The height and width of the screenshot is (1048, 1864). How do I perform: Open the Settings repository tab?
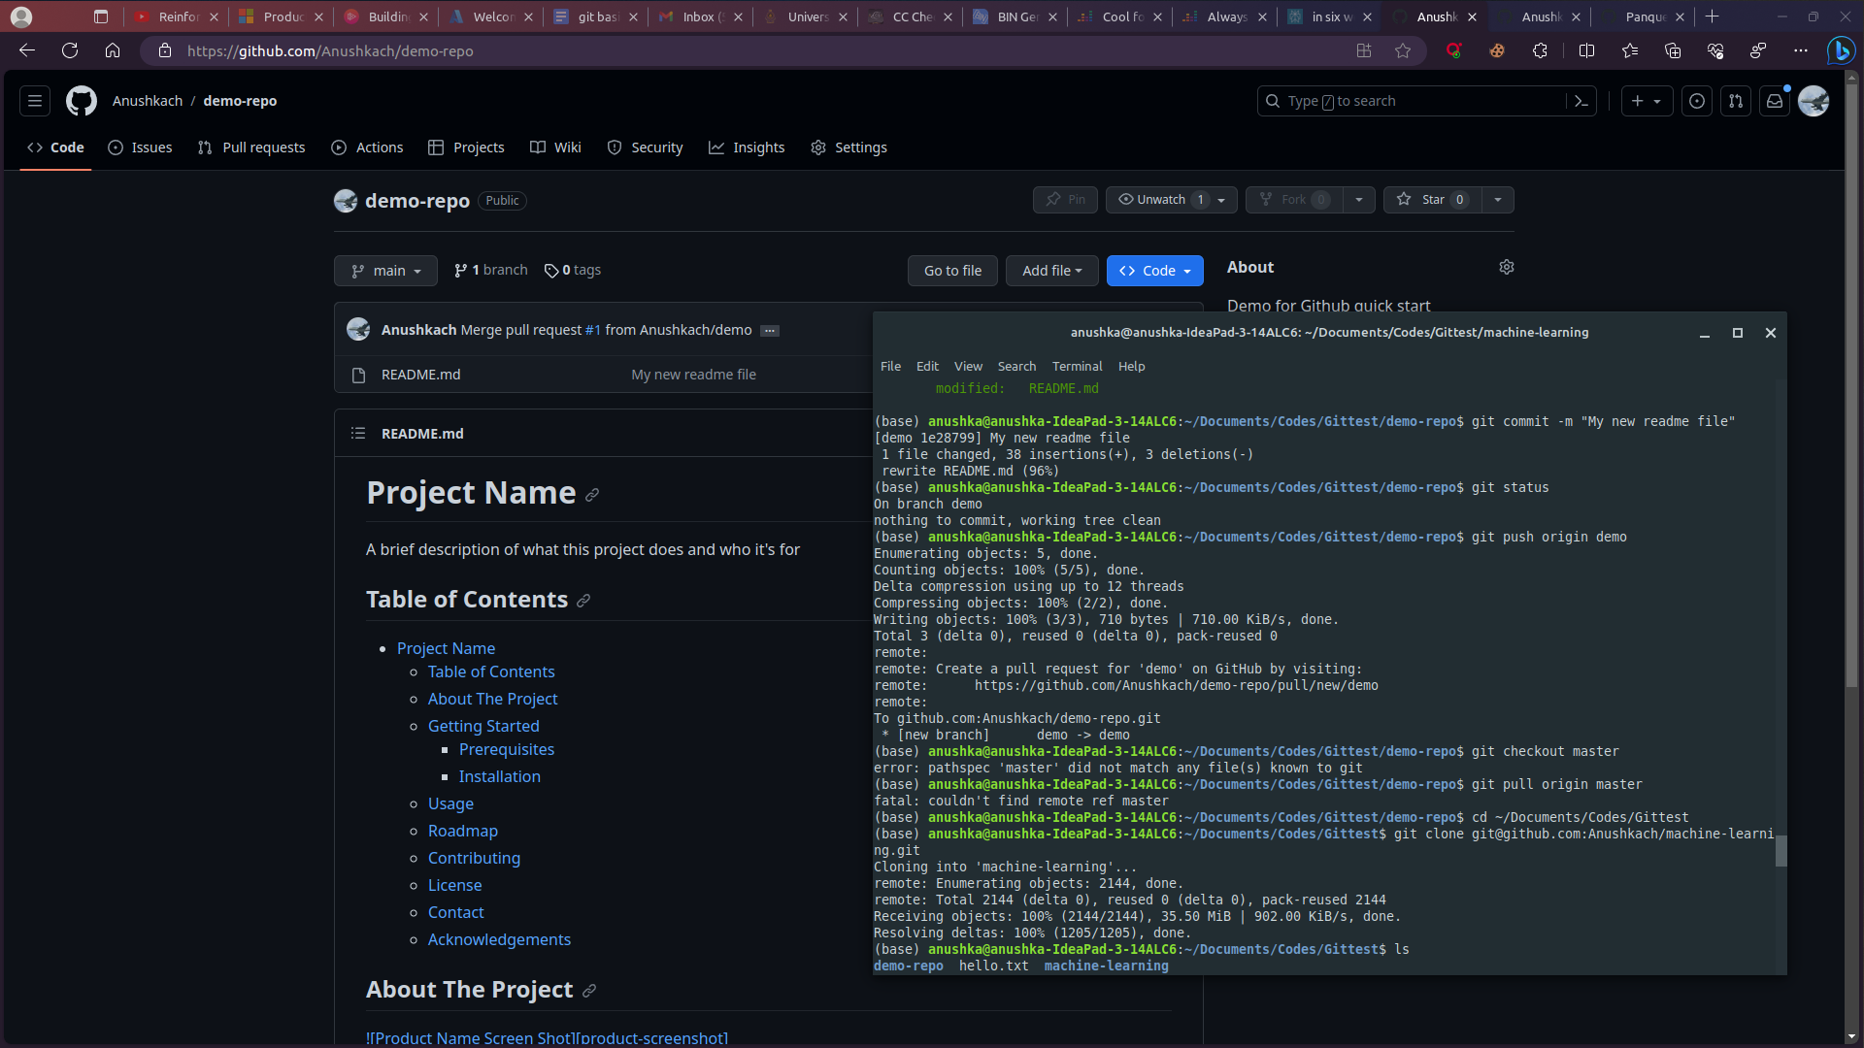tap(849, 147)
